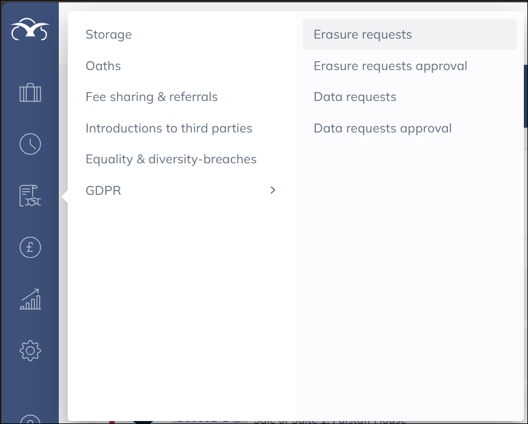Open Introductions to third parties
Image resolution: width=528 pixels, height=424 pixels.
click(x=169, y=128)
